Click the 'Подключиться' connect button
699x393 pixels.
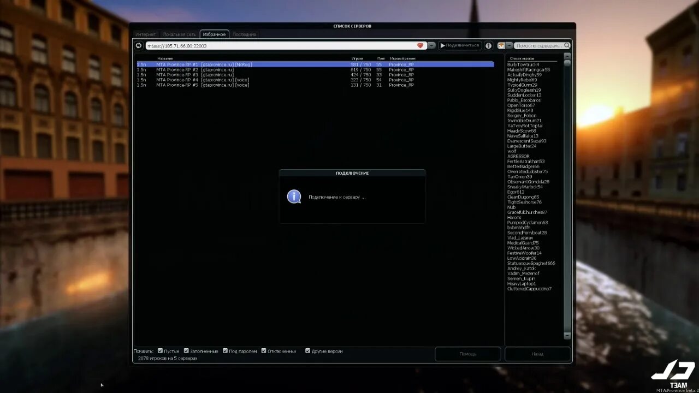click(460, 46)
